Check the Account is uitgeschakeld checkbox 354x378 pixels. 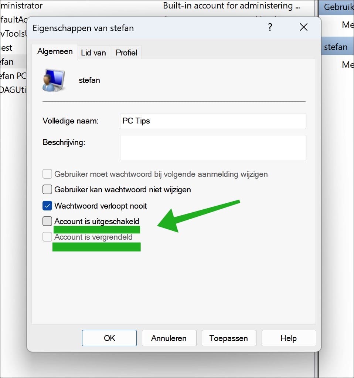47,221
